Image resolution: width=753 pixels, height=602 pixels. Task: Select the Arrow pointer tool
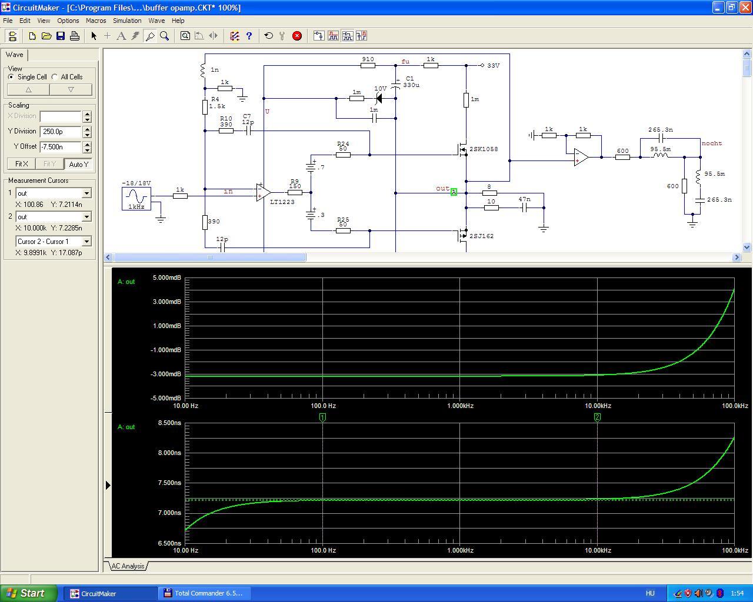tap(94, 36)
